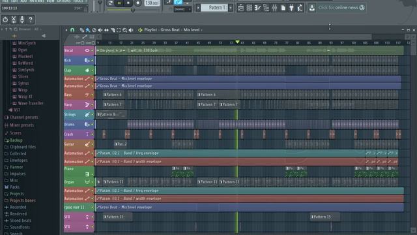417x235 pixels.
Task: Click the 130.000 tempo field
Action: tap(152, 3)
